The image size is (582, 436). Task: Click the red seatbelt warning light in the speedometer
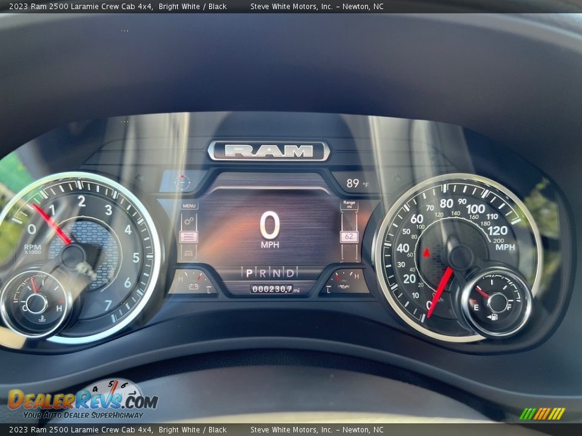[426, 253]
